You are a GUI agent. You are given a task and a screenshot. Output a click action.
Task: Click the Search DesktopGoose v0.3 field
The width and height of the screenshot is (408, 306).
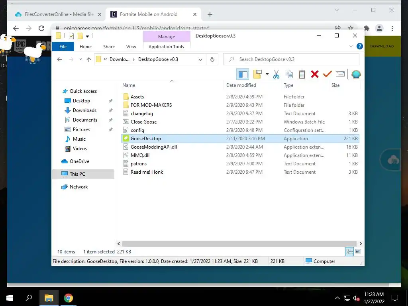click(291, 59)
